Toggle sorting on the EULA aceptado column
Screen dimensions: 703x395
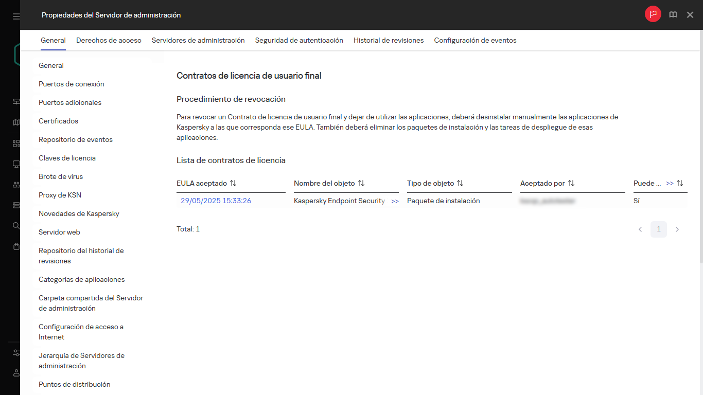[x=233, y=183]
